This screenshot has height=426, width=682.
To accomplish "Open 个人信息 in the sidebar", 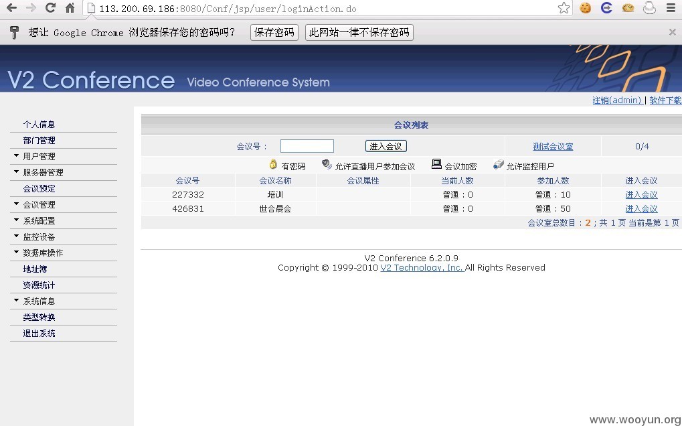I will [x=39, y=125].
